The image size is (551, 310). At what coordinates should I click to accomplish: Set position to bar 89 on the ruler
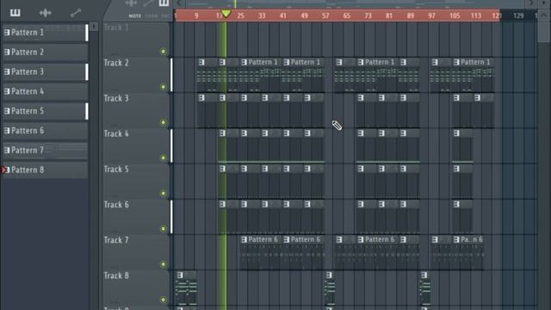coord(411,15)
